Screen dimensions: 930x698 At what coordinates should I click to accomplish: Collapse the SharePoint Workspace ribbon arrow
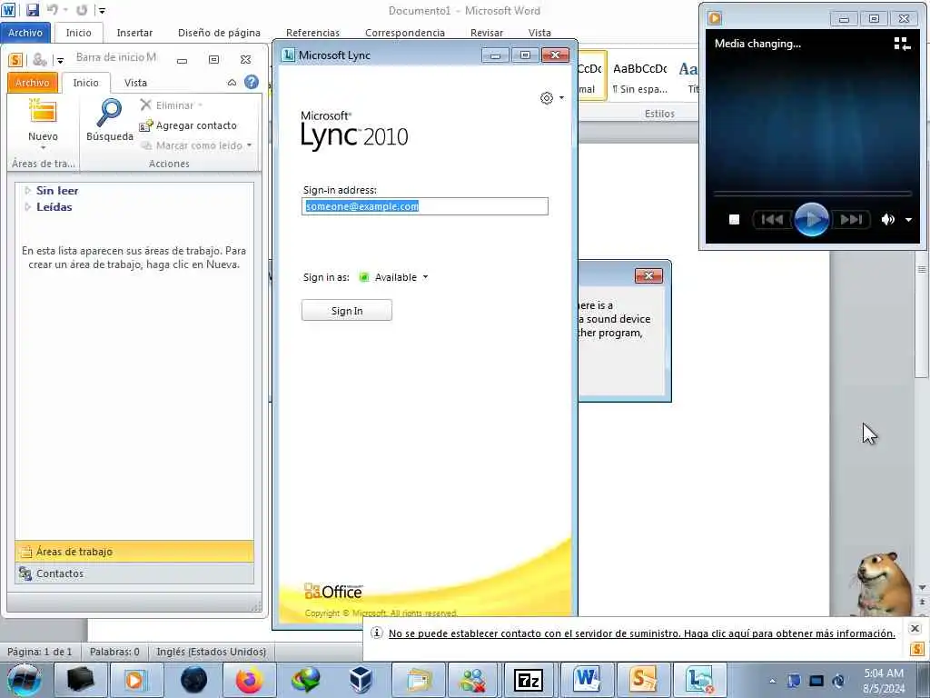[232, 83]
